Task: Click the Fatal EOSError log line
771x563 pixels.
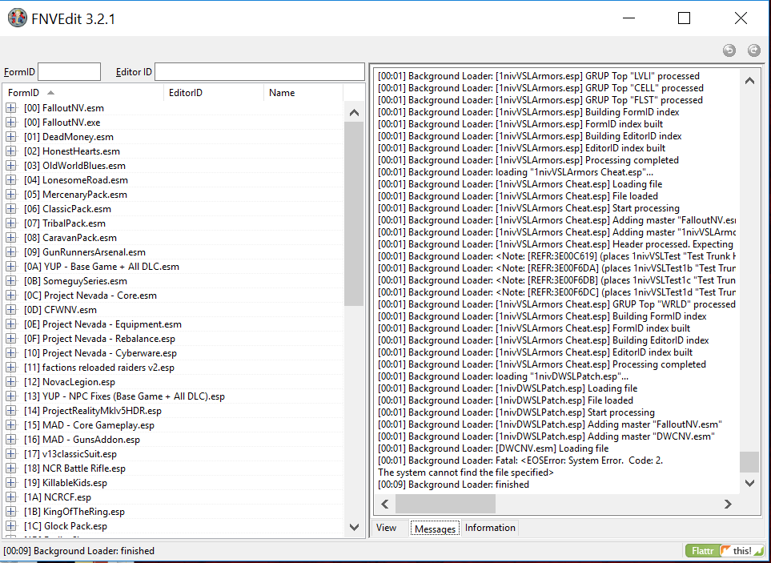Action: tap(520, 460)
